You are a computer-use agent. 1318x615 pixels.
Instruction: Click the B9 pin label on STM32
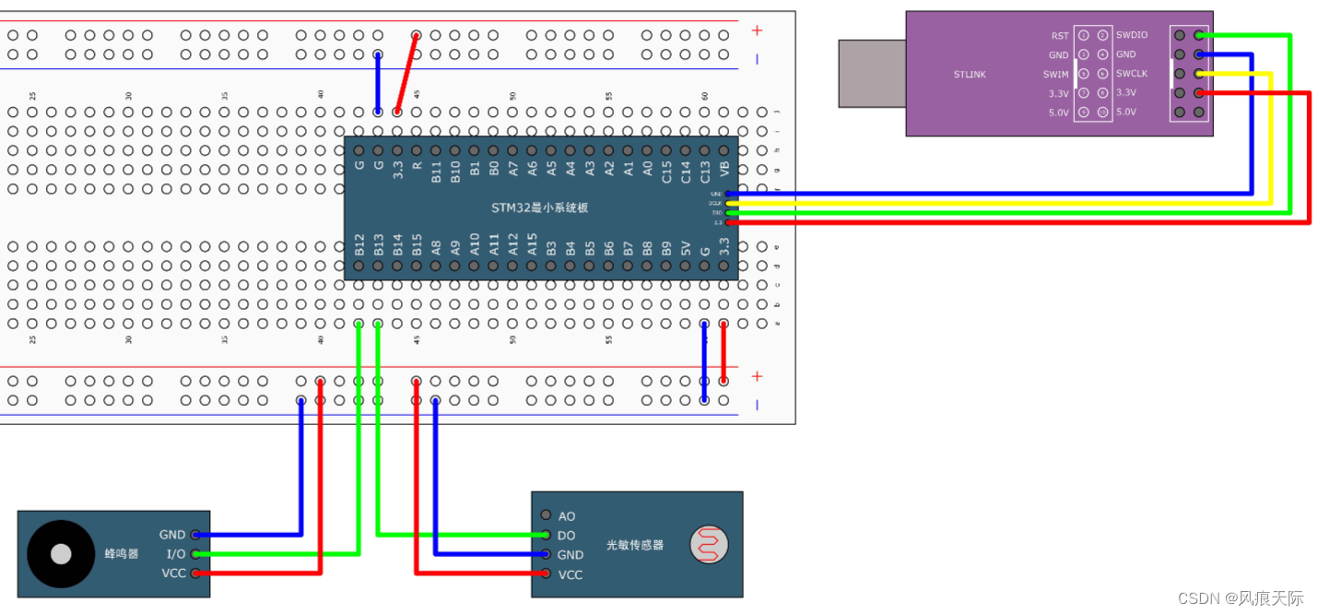click(x=666, y=247)
